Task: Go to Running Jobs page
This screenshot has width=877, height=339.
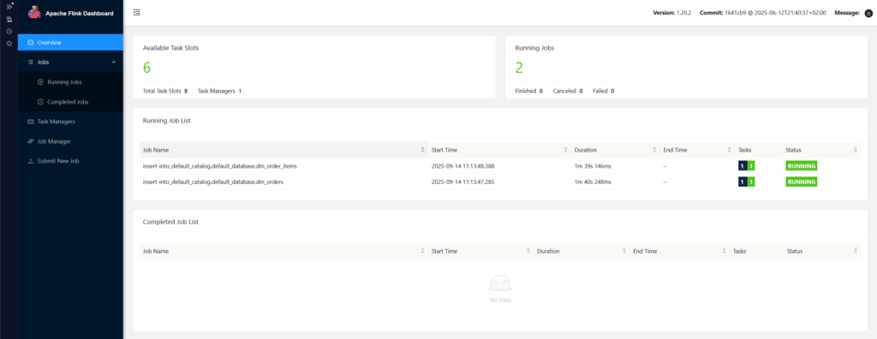Action: pos(70,81)
